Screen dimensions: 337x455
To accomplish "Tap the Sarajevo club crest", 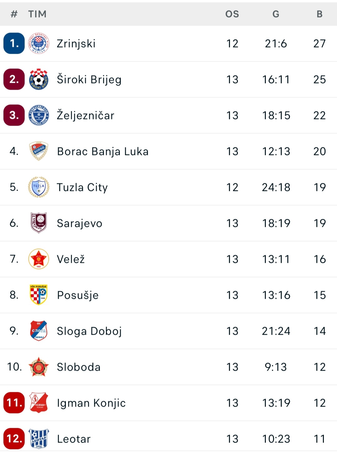I will [x=39, y=223].
